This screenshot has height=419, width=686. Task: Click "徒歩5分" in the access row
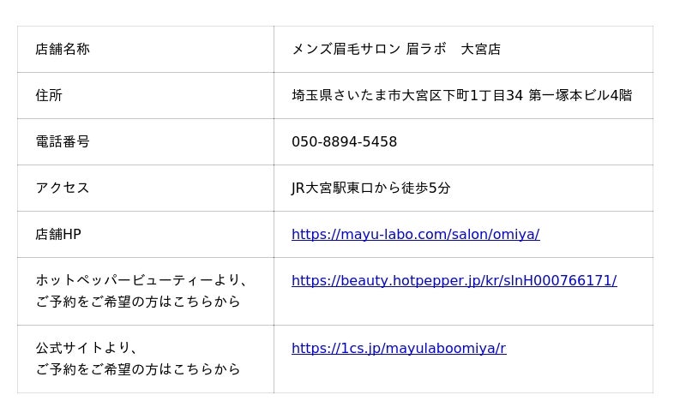point(426,188)
